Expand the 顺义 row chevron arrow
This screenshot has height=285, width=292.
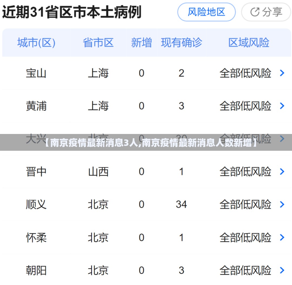[282, 204]
